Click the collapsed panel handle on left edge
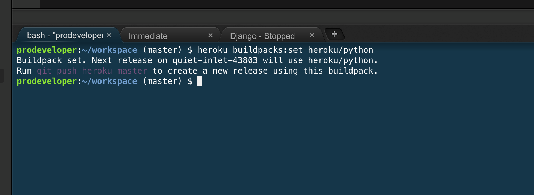Screen dimensions: 534x195 tap(2, 76)
